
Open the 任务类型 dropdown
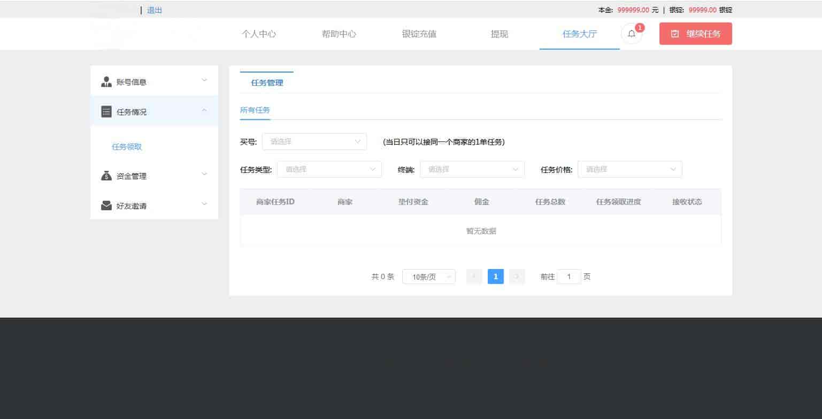pos(329,169)
